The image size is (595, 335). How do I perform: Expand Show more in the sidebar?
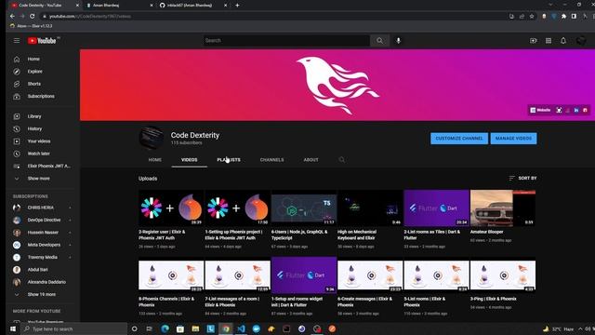point(40,179)
